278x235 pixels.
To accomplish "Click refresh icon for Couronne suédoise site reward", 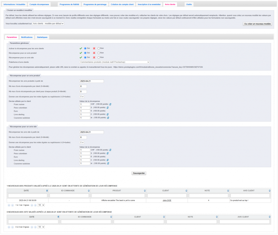I will coord(108,163).
